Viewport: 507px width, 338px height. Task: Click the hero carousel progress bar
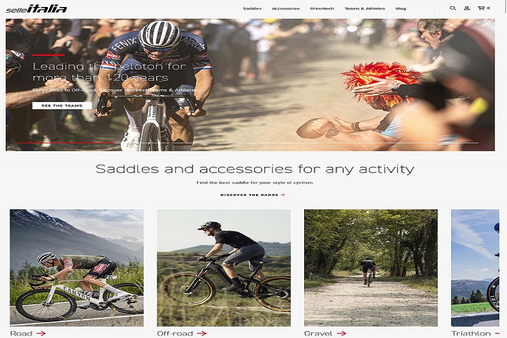coord(248,143)
